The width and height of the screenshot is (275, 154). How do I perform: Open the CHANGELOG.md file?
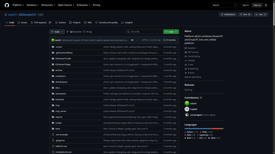tap(63, 152)
